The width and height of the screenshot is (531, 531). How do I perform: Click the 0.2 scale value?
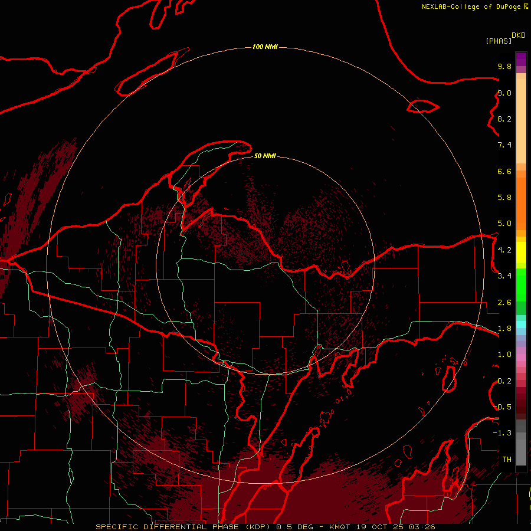(x=504, y=381)
